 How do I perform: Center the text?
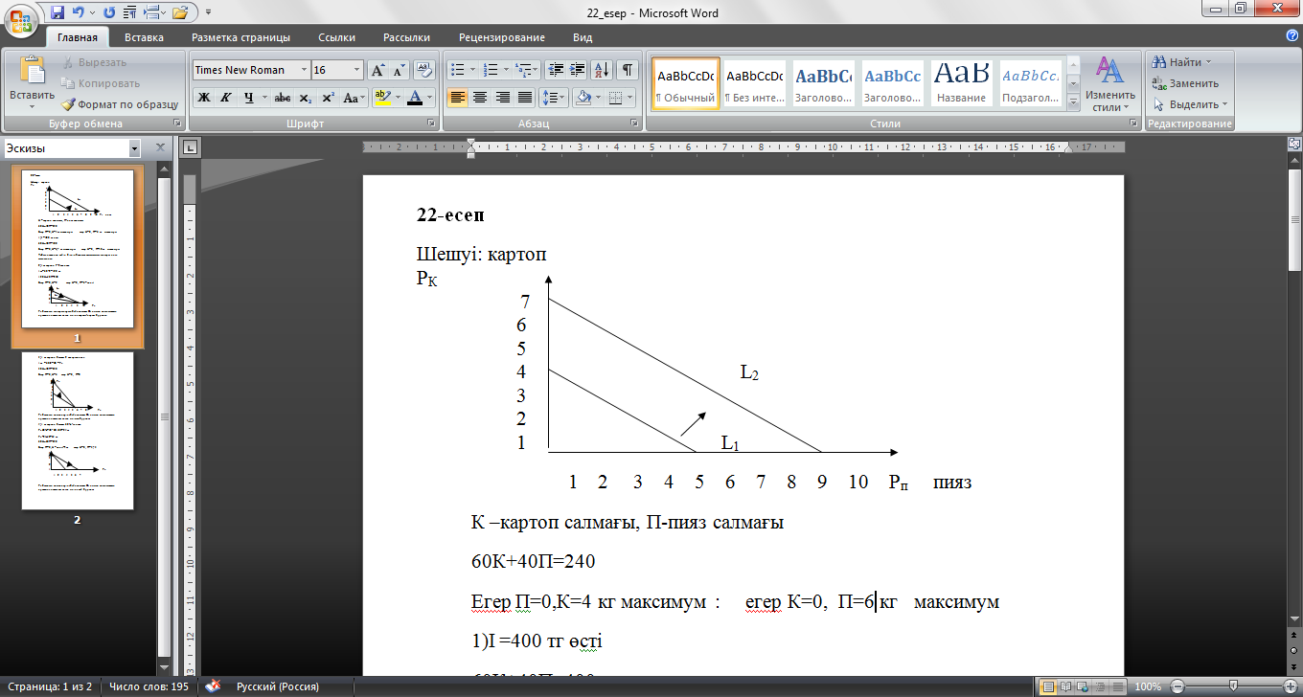pyautogui.click(x=480, y=98)
